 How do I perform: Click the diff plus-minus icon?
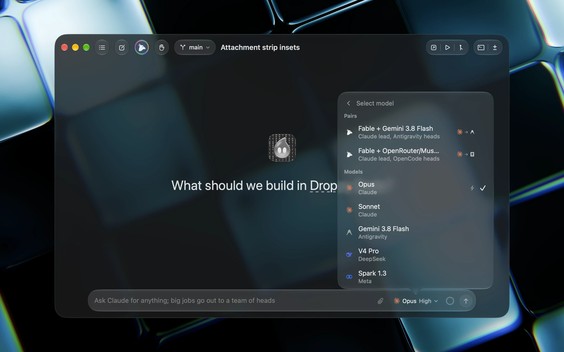coord(495,47)
